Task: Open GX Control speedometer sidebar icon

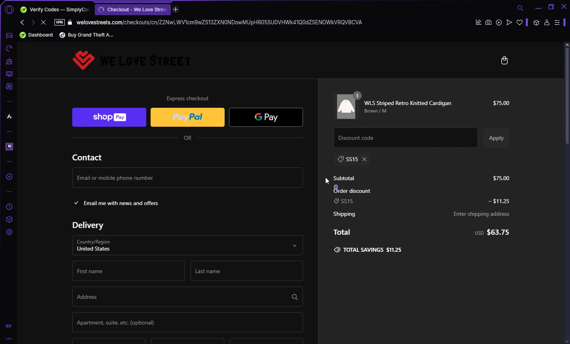Action: pyautogui.click(x=9, y=48)
